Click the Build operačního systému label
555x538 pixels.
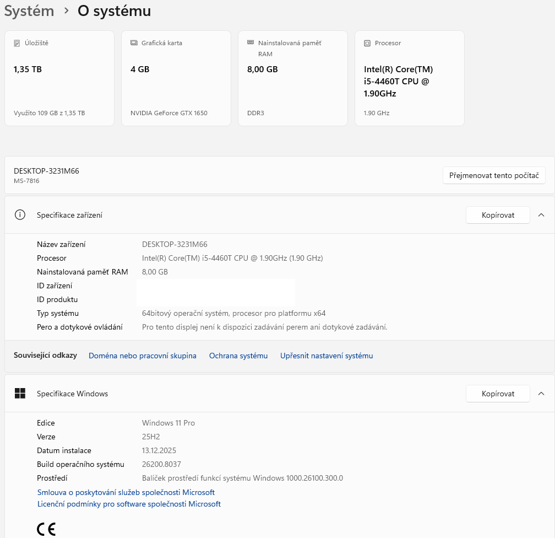80,464
